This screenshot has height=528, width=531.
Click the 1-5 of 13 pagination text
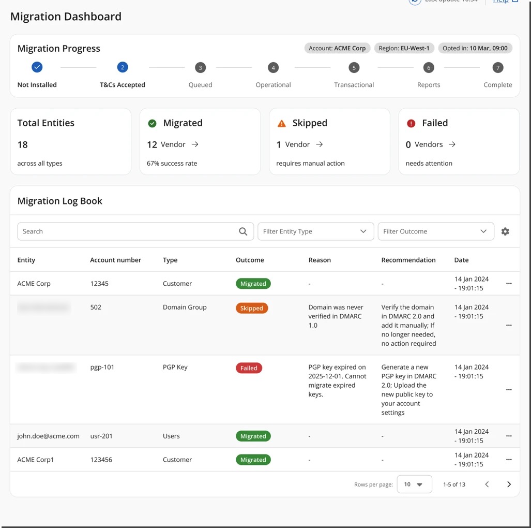(x=454, y=485)
